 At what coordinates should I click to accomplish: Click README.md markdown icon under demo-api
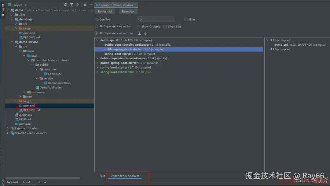pos(21,37)
